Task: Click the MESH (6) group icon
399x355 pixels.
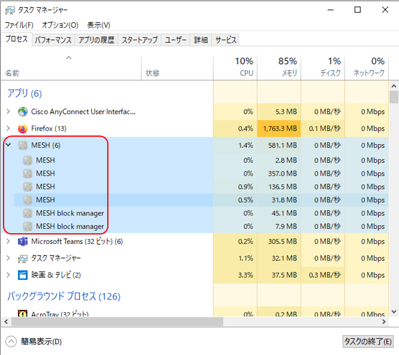Action: [x=23, y=145]
